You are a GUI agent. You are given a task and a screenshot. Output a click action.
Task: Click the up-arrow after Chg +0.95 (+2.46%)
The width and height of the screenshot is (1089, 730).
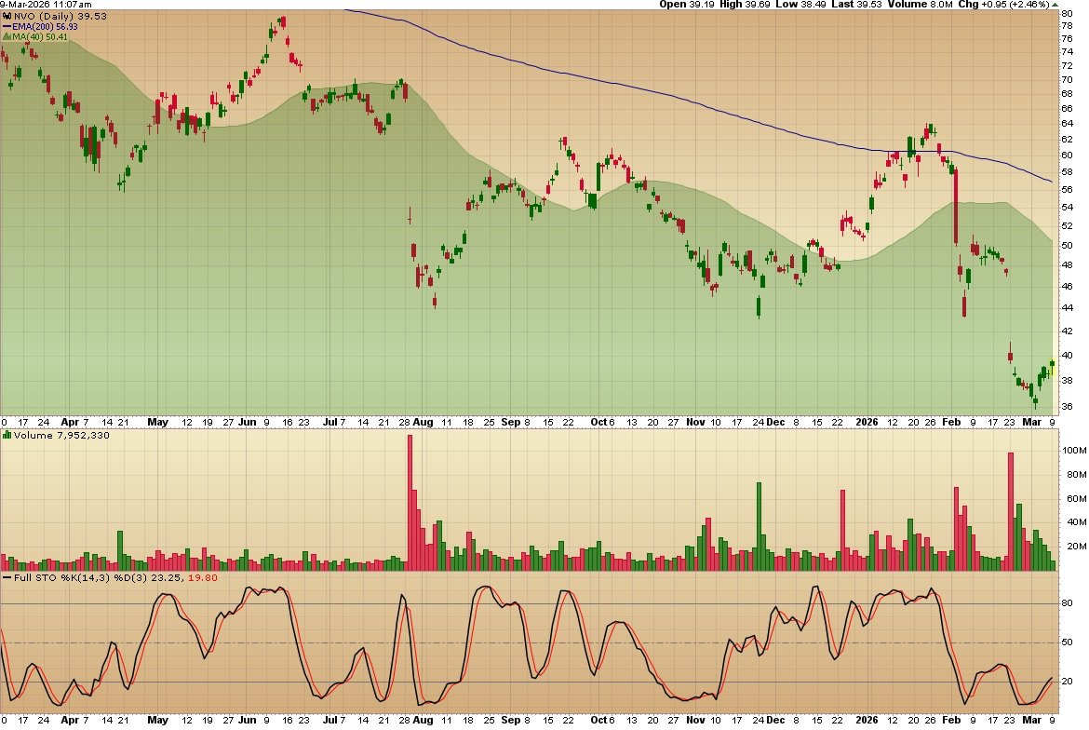1055,4
